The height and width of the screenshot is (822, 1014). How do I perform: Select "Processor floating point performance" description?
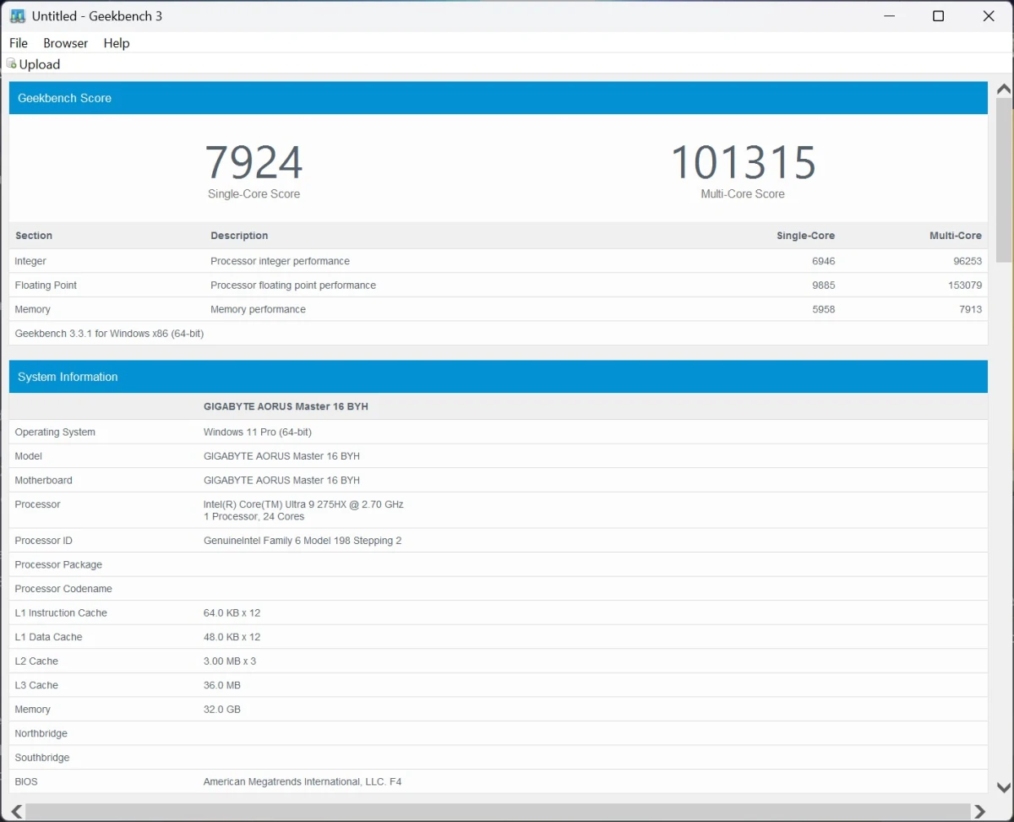293,286
